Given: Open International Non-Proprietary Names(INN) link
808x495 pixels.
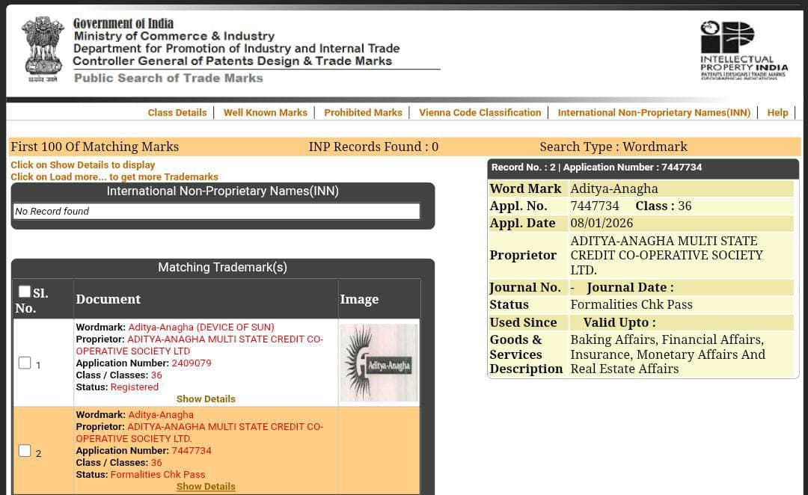Looking at the screenshot, I should tap(654, 112).
